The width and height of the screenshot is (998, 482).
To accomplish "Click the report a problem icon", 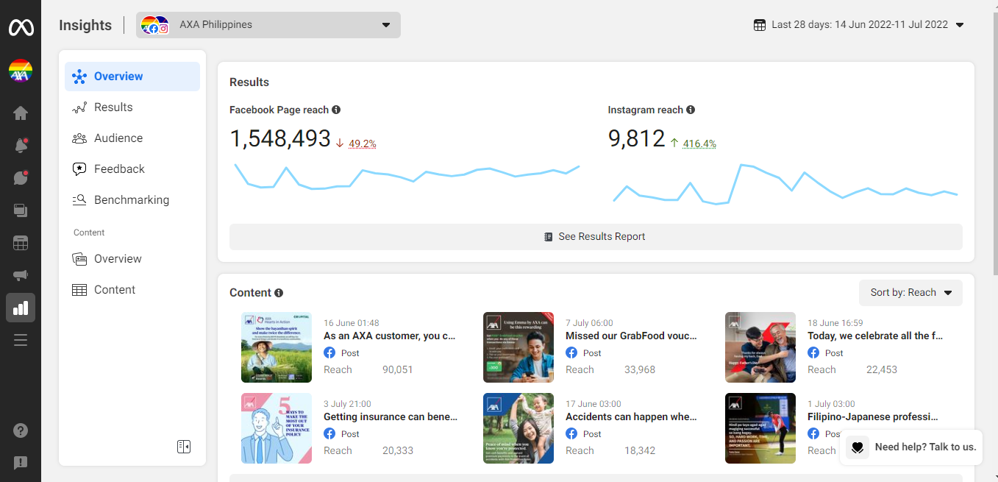I will point(21,463).
